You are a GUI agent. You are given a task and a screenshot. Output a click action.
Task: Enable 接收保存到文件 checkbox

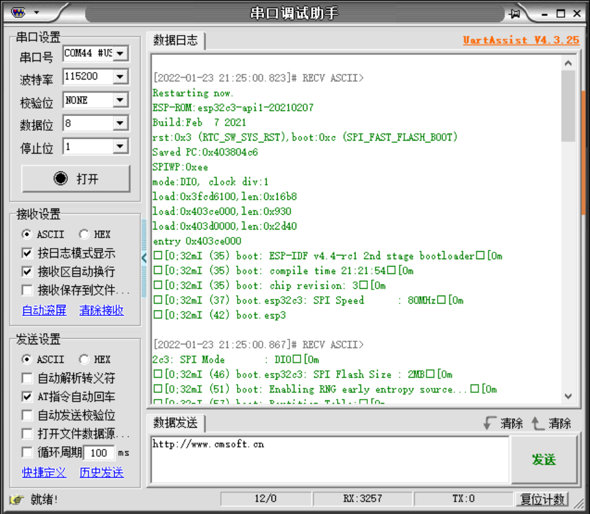click(27, 290)
